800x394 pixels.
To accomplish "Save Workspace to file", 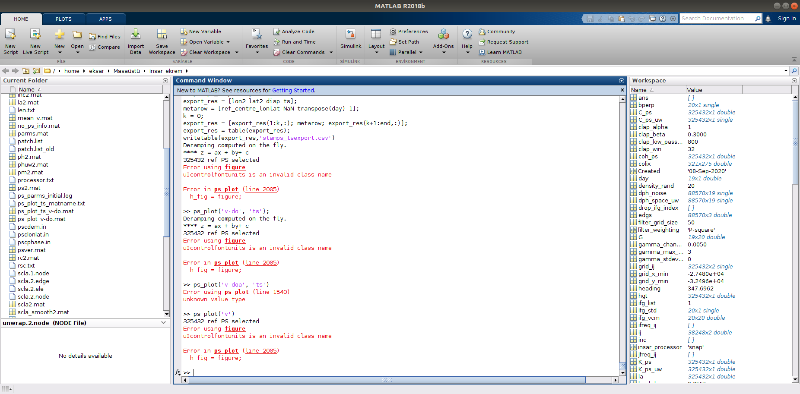I will coord(162,41).
